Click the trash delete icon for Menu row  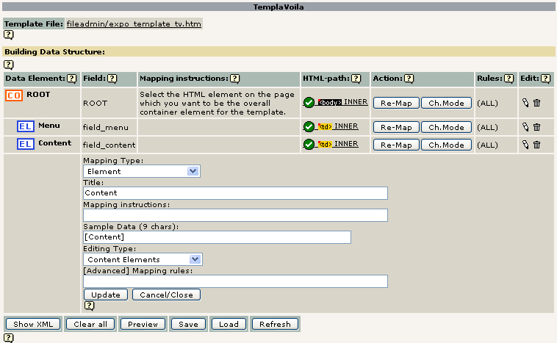click(536, 127)
